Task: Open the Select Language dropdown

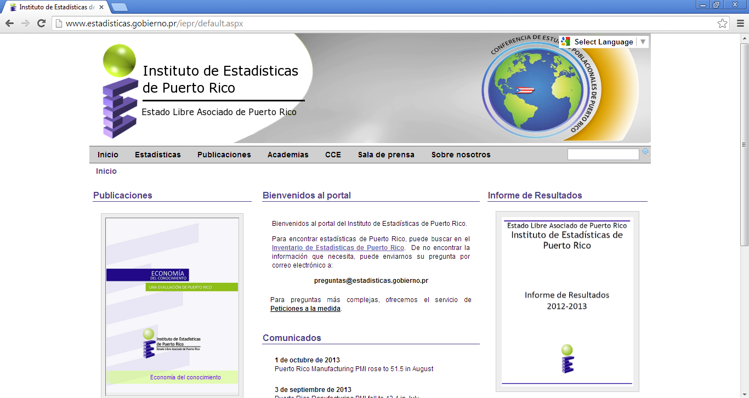Action: [x=604, y=42]
